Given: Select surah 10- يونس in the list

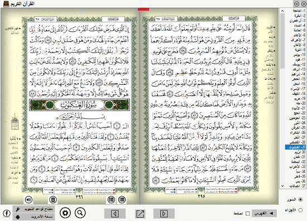Looking at the screenshot, I should [x=299, y=55].
